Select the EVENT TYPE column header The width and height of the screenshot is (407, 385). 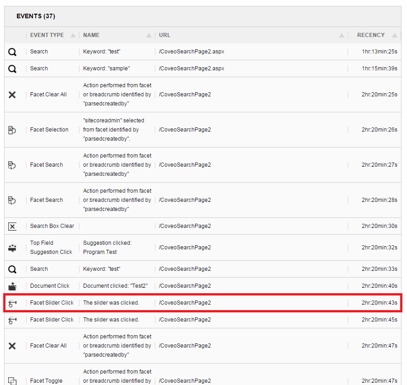[47, 35]
